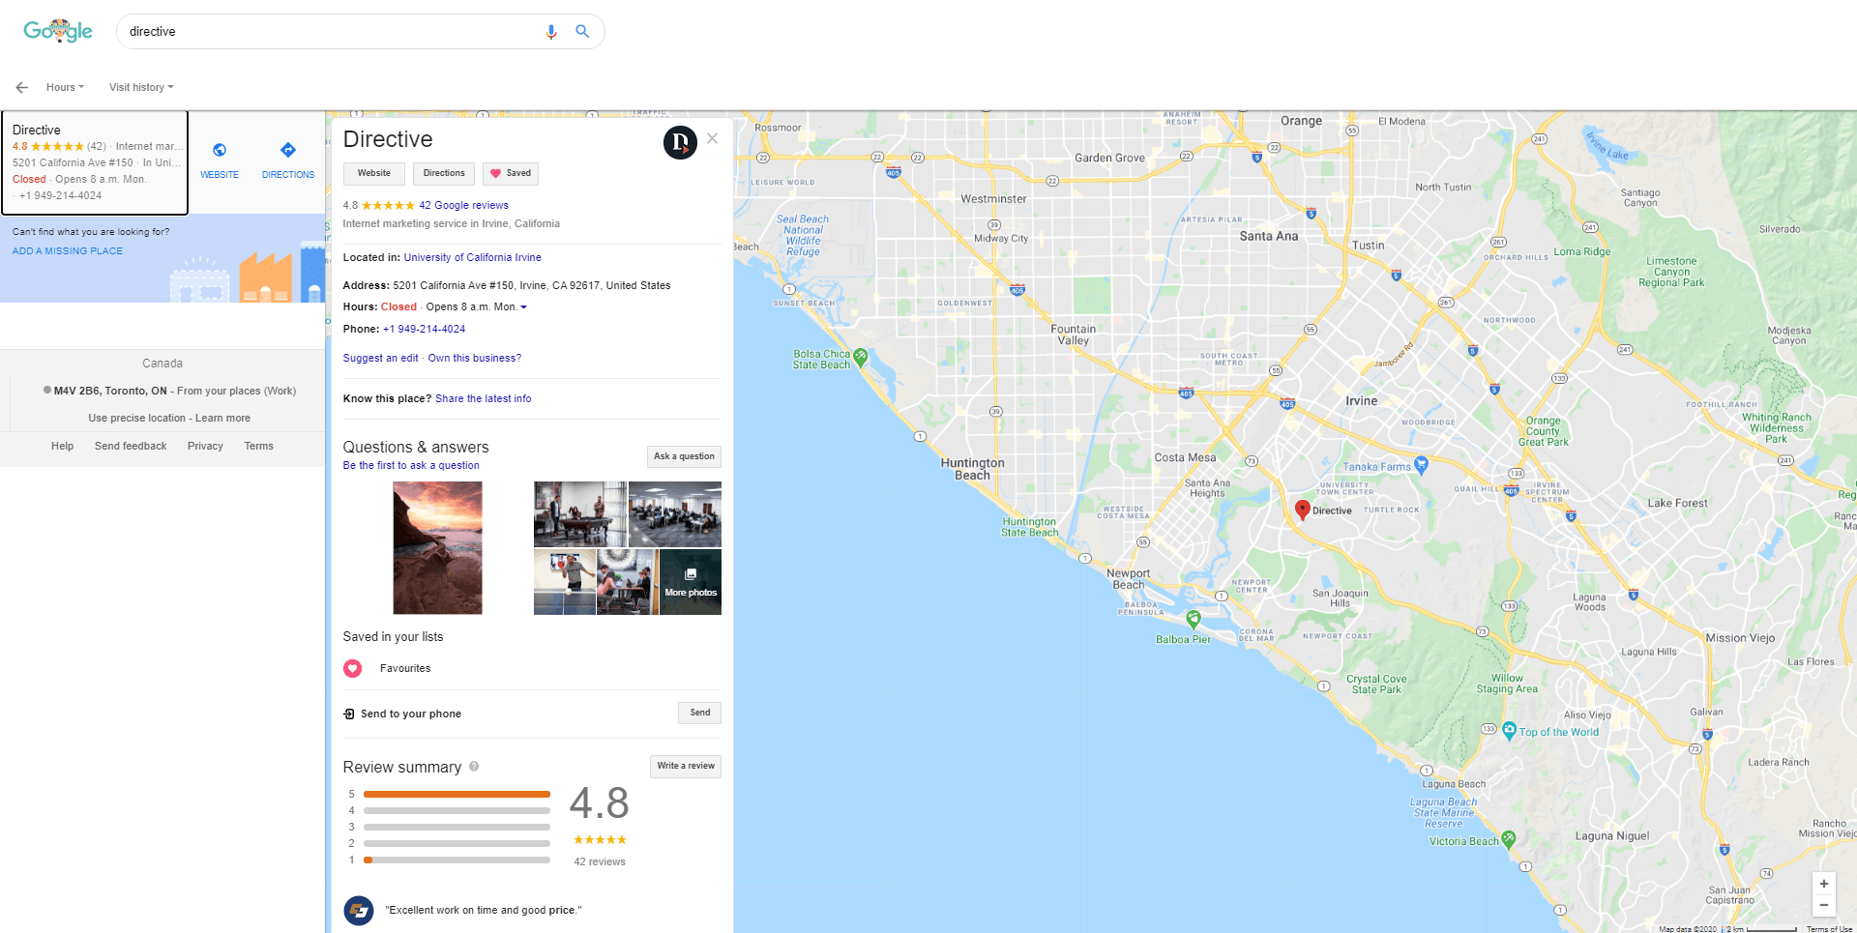Click the Directions diamond icon in results list
1857x933 pixels.
tap(288, 150)
